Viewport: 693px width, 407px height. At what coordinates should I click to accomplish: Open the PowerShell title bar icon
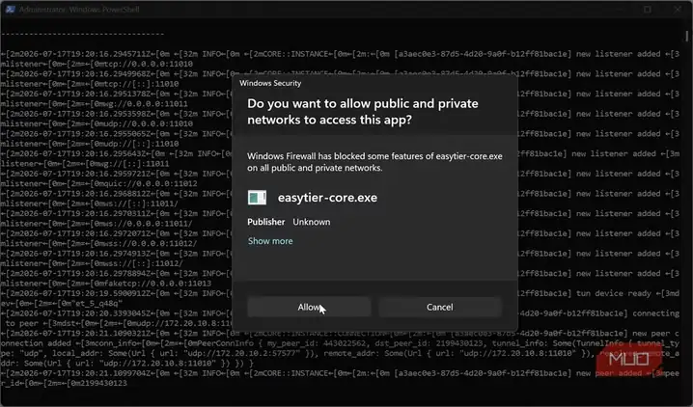tap(11, 10)
